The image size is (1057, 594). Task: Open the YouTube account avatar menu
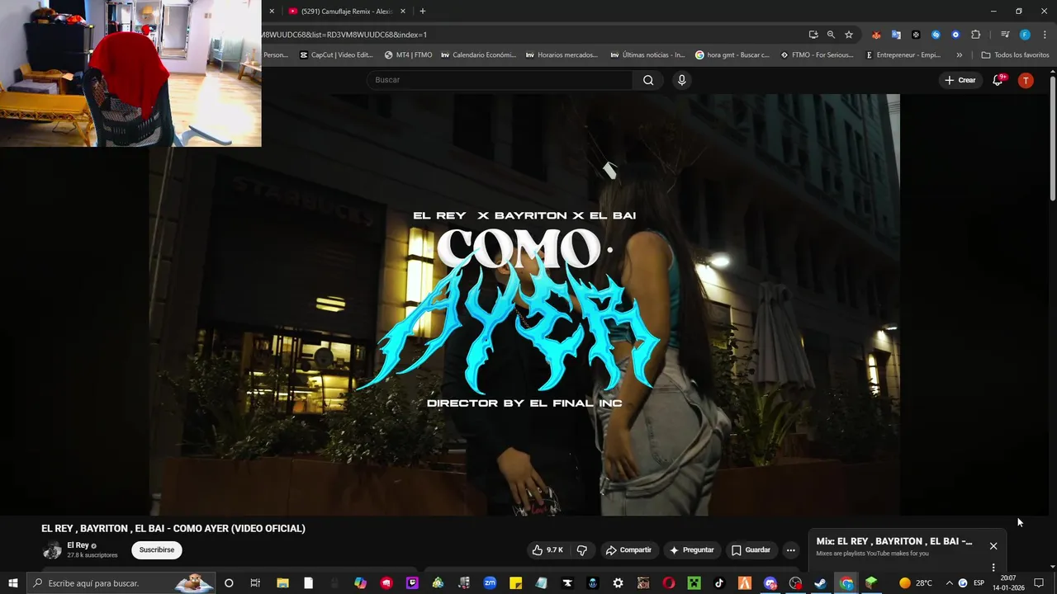(1026, 80)
